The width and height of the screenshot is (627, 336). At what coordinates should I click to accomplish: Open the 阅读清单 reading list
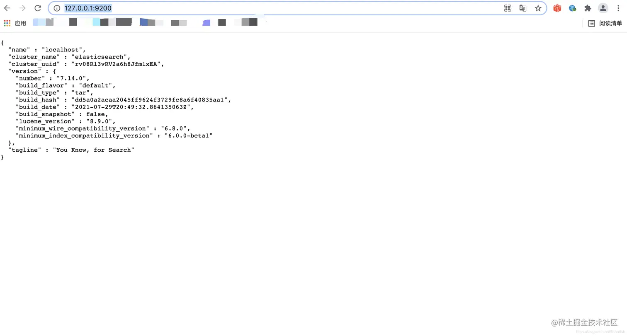(605, 24)
